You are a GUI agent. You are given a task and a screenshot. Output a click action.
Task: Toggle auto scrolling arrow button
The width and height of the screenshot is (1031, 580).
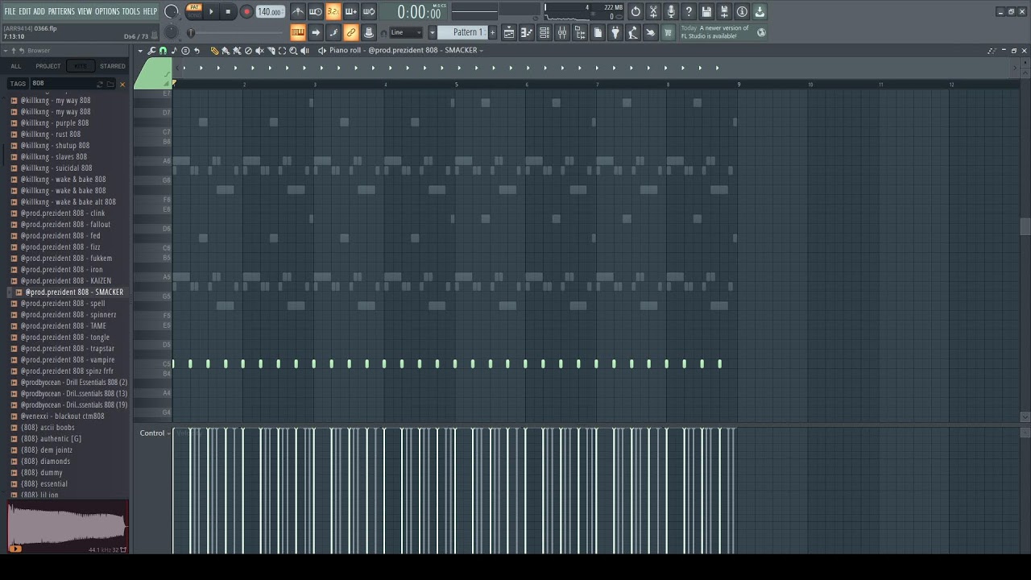316,32
